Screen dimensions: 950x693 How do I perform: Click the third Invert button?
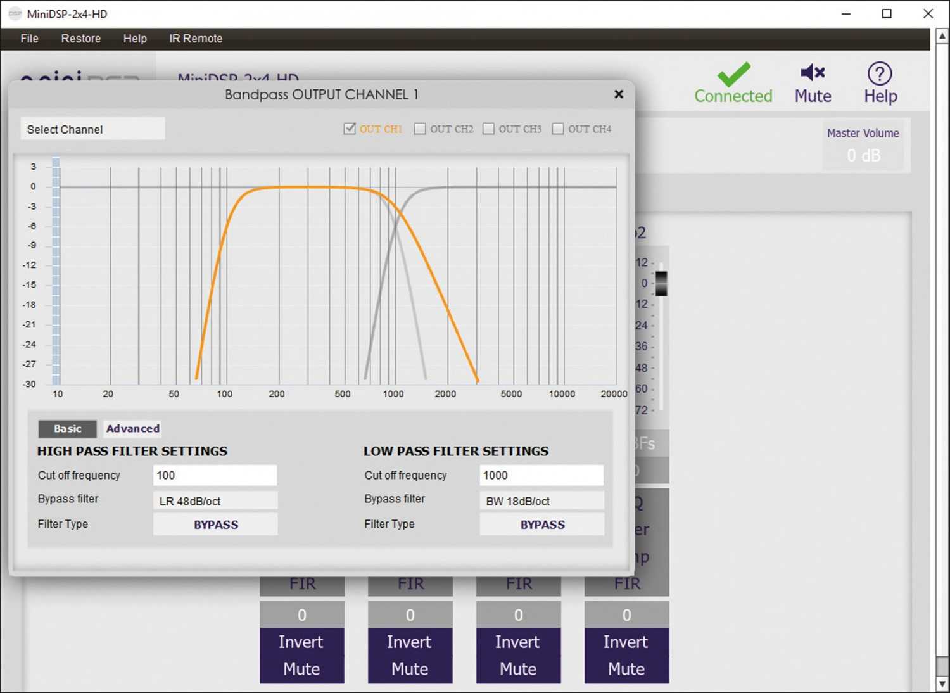pyautogui.click(x=518, y=642)
